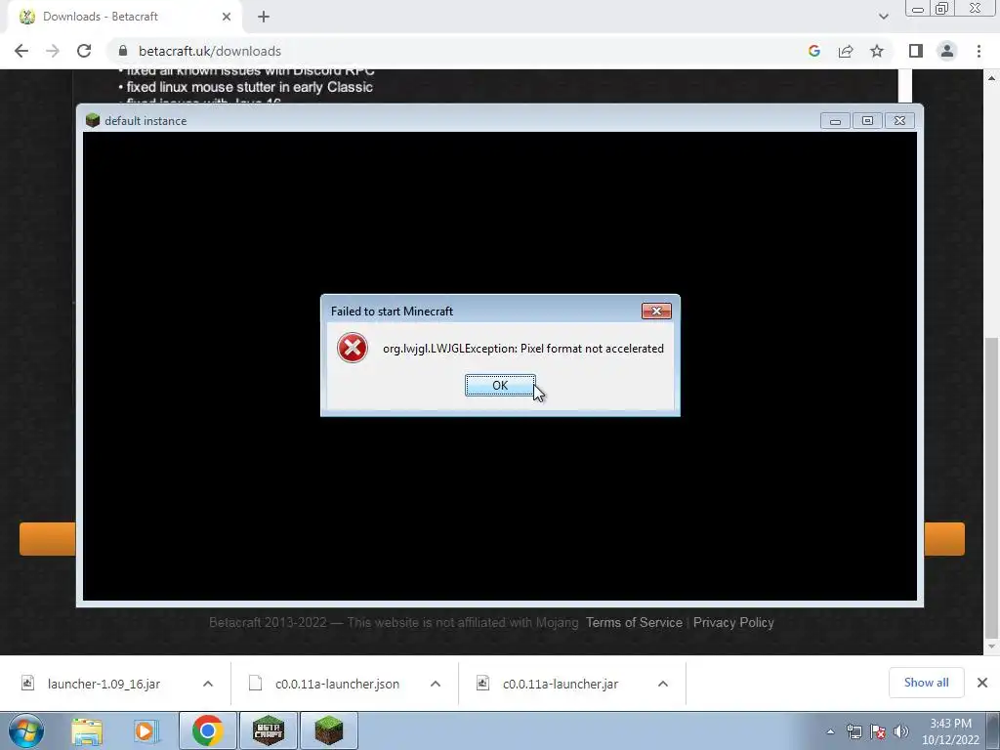Viewport: 1000px width, 750px height.
Task: Click the page vertical scrollbar thumb
Action: point(991,488)
